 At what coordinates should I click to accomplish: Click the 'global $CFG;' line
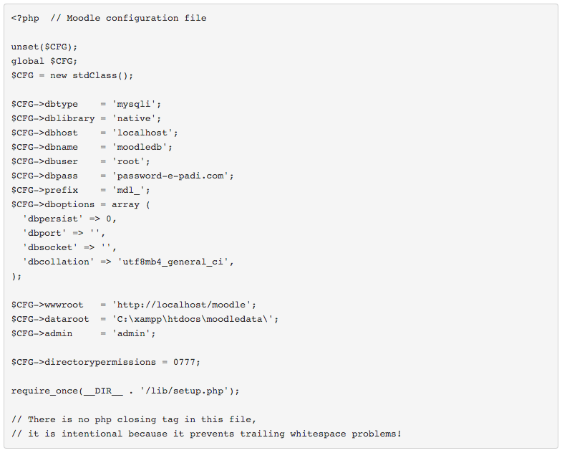(44, 61)
